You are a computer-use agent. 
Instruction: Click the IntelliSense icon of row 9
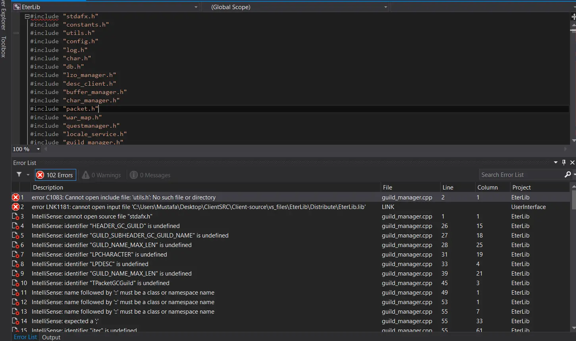click(16, 273)
